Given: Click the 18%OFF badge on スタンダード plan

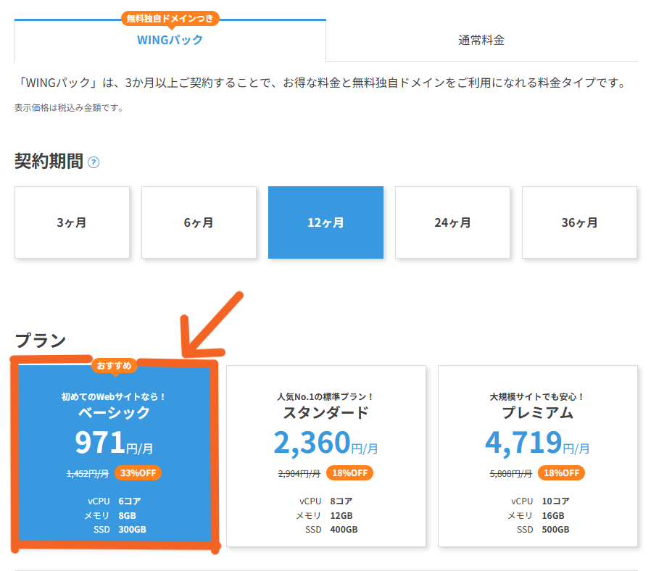Looking at the screenshot, I should click(x=349, y=473).
